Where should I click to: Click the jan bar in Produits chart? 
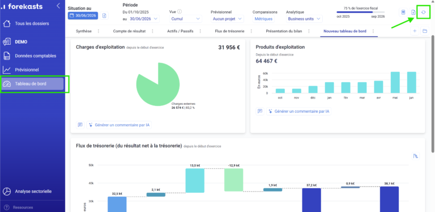pos(329,88)
